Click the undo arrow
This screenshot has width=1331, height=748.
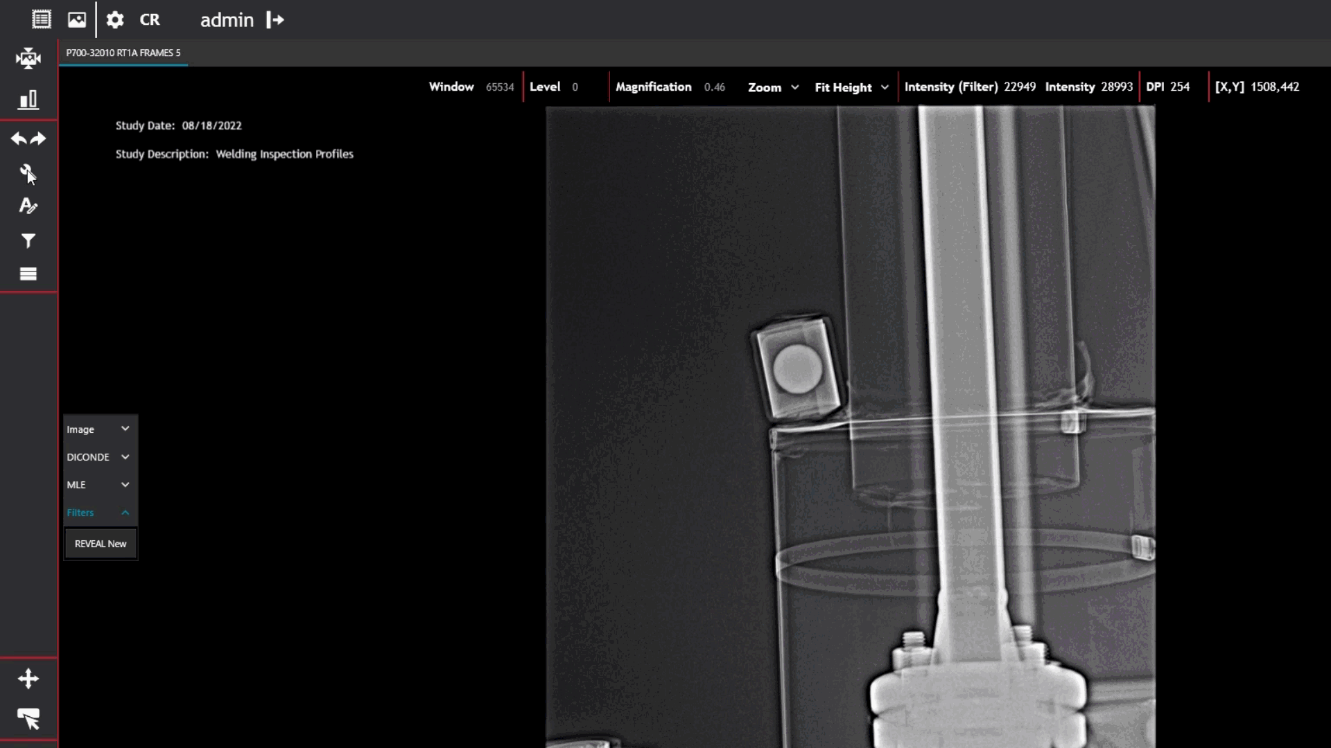pyautogui.click(x=19, y=139)
